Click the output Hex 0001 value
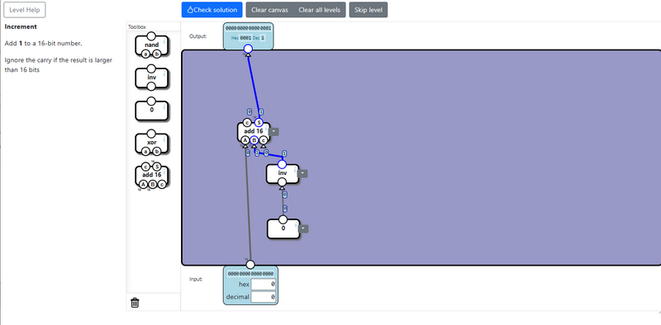This screenshot has width=661, height=325. pyautogui.click(x=245, y=38)
